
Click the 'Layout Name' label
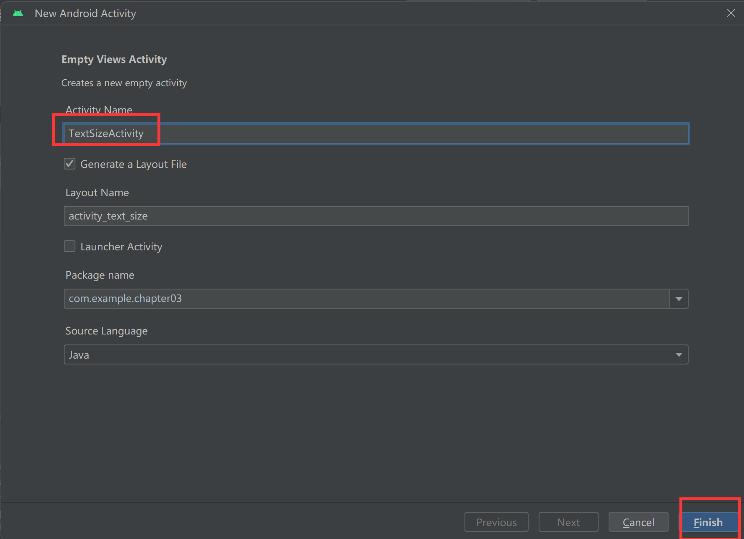(97, 192)
